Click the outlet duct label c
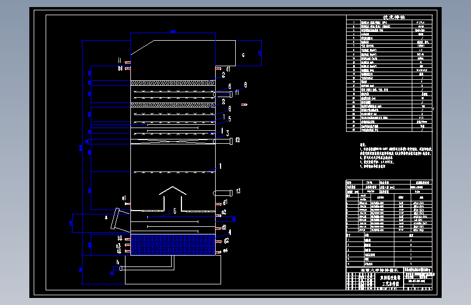The width and height of the screenshot is (471, 305). 243,55
